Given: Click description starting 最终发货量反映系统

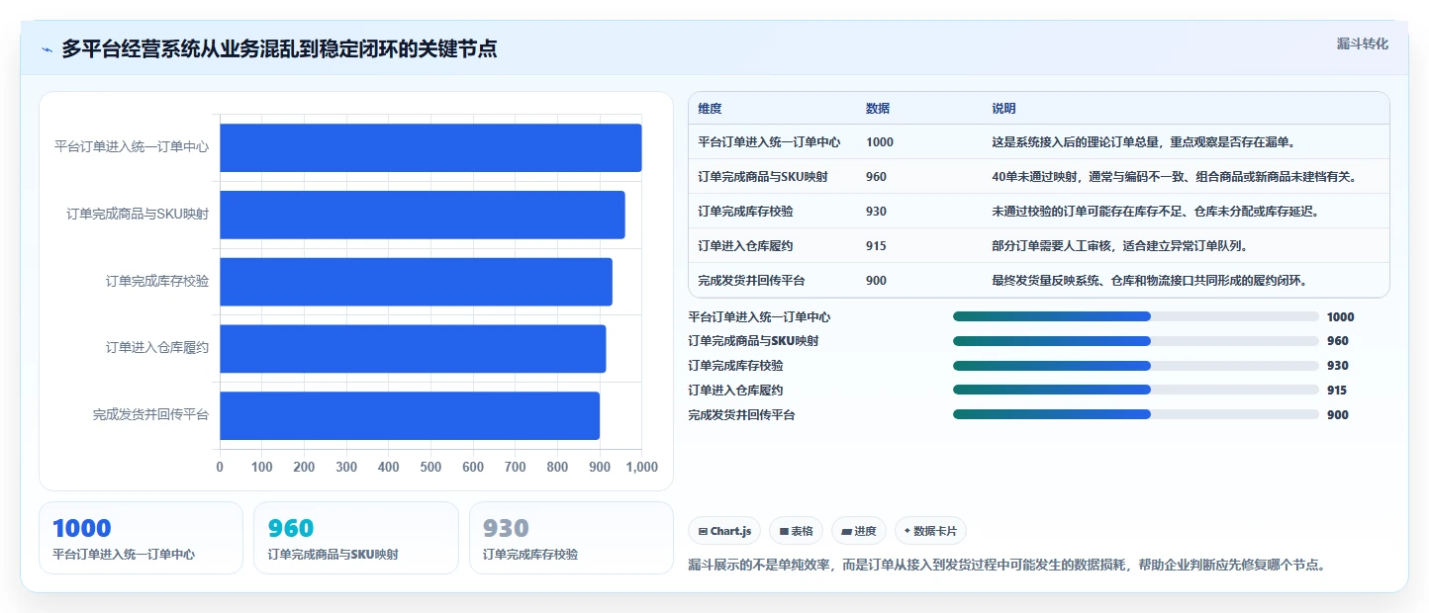Looking at the screenshot, I should point(1149,281).
